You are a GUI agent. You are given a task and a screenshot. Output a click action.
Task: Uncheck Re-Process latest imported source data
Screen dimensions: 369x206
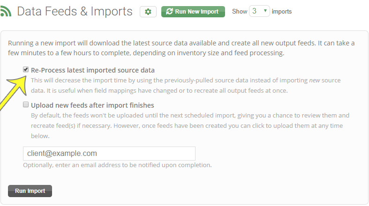26,70
